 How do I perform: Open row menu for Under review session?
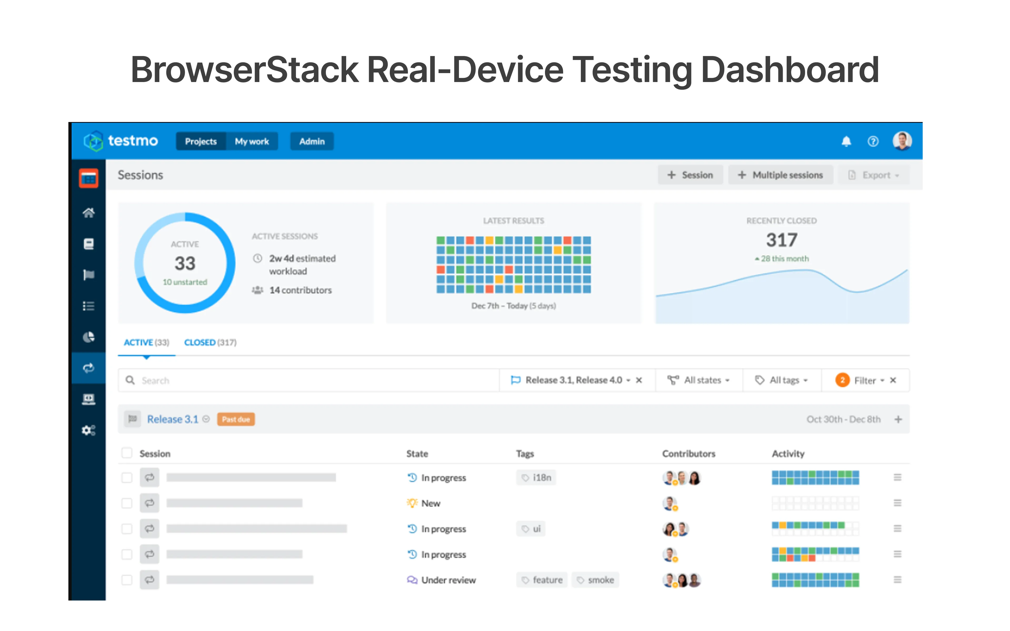coord(897,580)
